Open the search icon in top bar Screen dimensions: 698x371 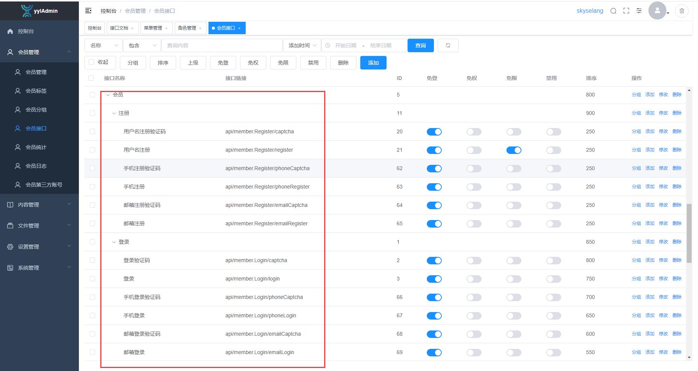pos(613,11)
